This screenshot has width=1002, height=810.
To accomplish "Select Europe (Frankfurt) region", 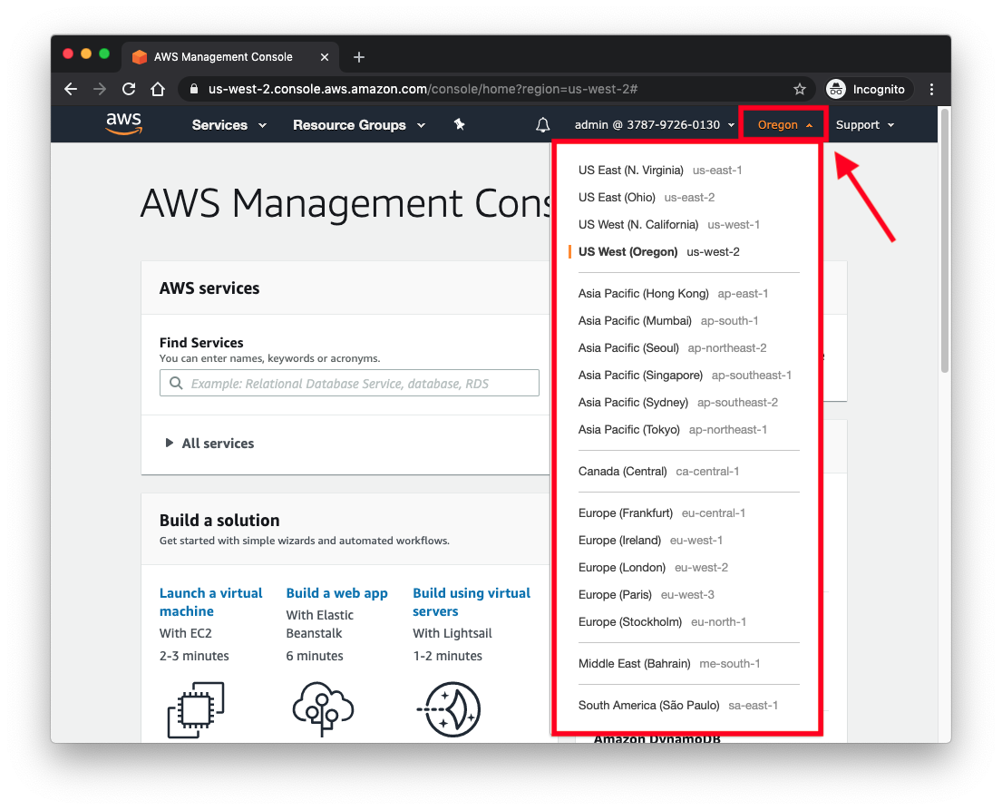I will (x=661, y=512).
